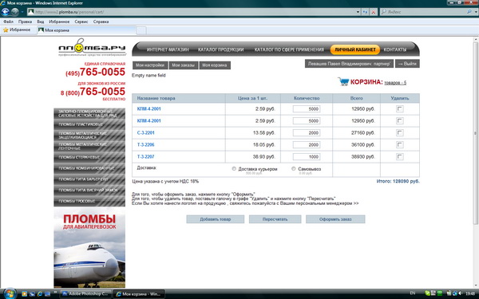Image resolution: width=479 pixels, height=299 pixels.
Task: Open the Сервис menu
Action: point(81,22)
